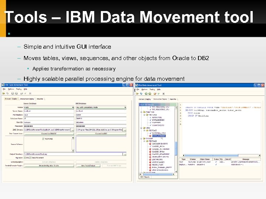Click the blue check icon beside COUNTCREDITS
This screenshot has height=199, width=266.
point(150,125)
